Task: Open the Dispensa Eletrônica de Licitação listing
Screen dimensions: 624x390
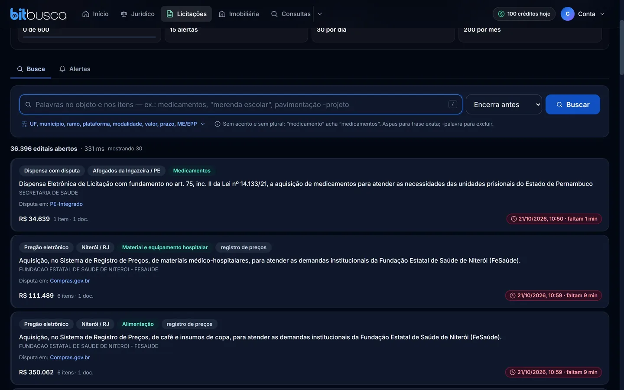Action: tap(306, 184)
